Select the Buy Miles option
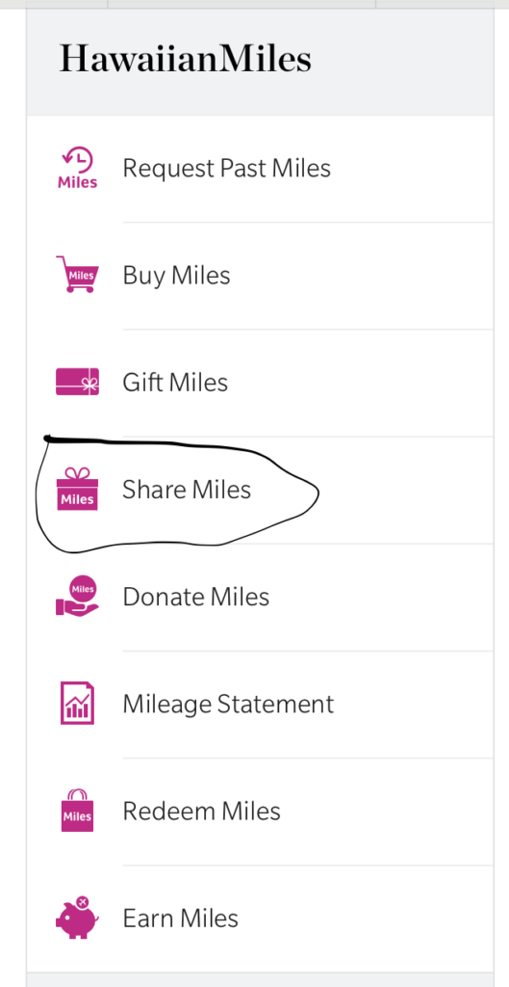 coord(260,276)
